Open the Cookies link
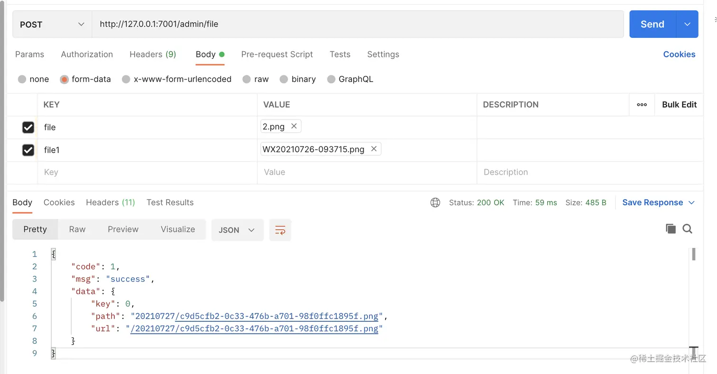Screen dimensions: 717x374 [x=679, y=54]
